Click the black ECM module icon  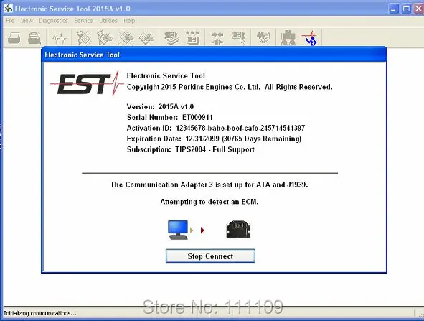point(238,230)
